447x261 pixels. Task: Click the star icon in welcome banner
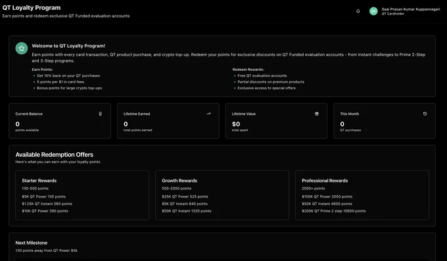coord(22,49)
